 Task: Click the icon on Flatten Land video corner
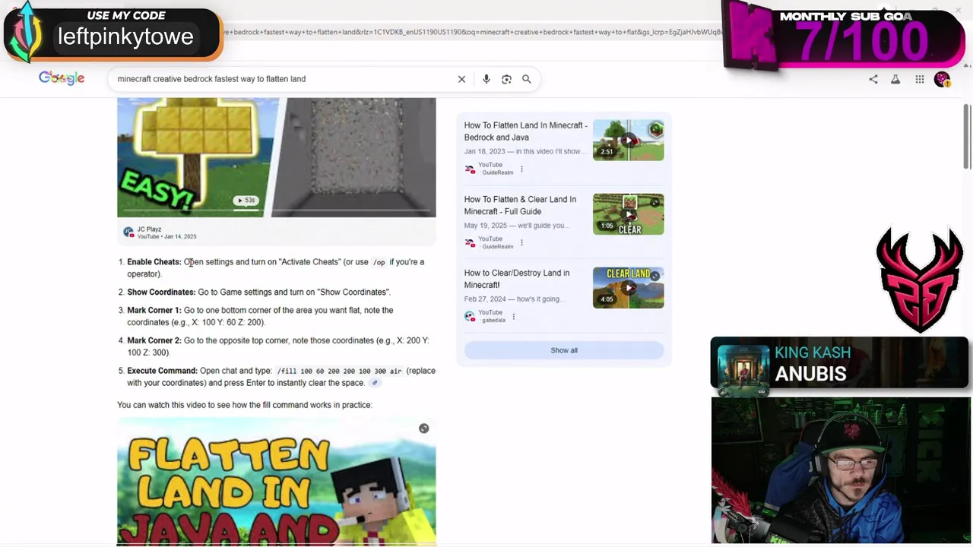pos(424,428)
